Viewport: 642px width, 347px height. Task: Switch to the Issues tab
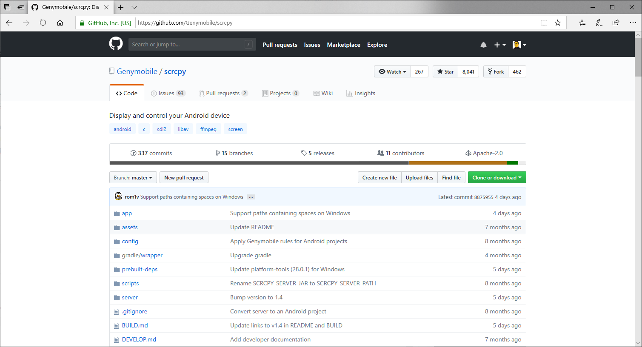click(x=168, y=93)
